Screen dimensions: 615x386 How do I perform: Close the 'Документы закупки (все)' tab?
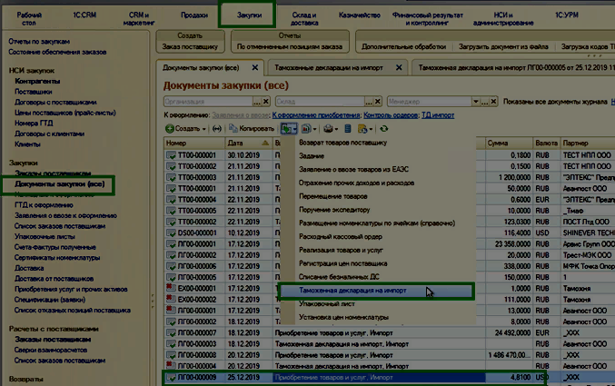(255, 67)
